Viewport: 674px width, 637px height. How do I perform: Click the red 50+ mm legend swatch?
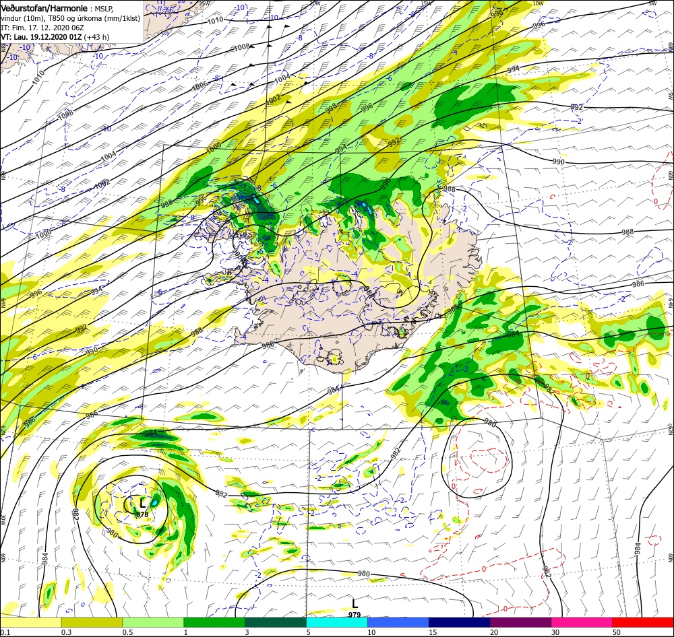coord(643,622)
